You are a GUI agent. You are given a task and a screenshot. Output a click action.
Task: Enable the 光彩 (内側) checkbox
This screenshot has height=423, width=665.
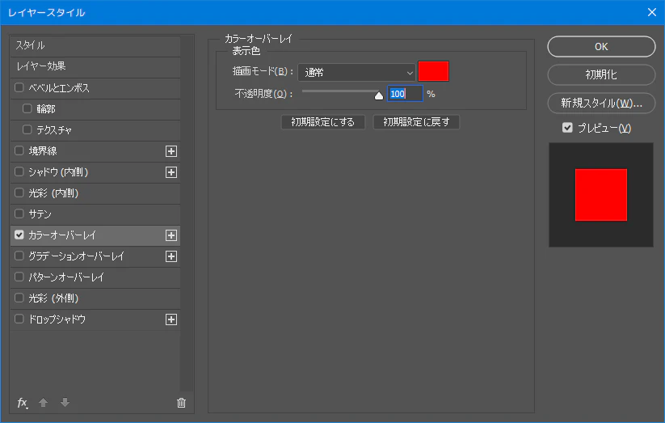19,192
